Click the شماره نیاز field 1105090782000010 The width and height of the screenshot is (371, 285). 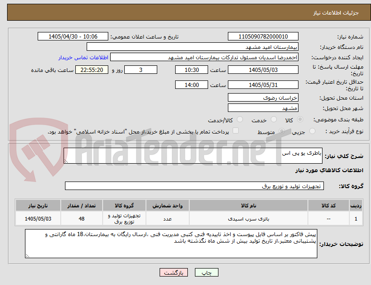pyautogui.click(x=263, y=37)
